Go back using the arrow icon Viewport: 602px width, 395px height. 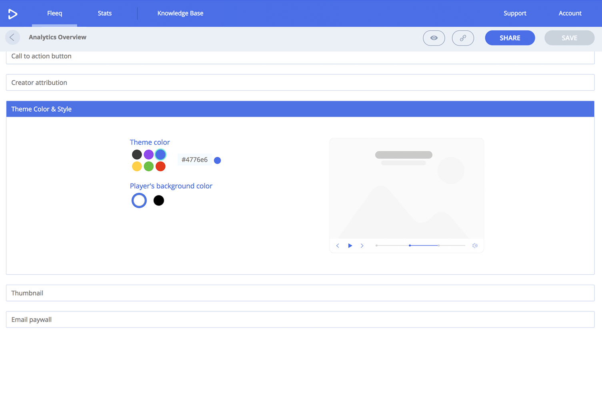click(12, 38)
